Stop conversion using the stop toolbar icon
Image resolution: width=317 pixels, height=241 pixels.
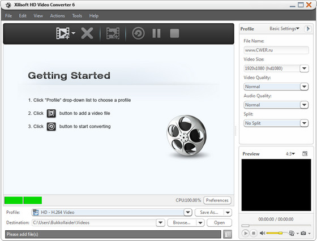coord(174,33)
